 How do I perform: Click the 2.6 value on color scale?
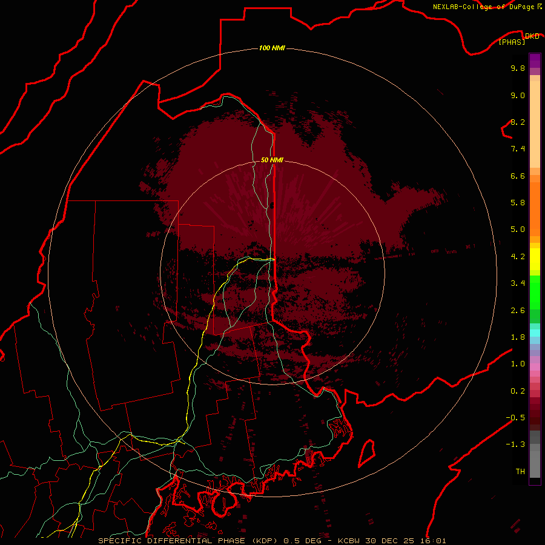point(518,311)
